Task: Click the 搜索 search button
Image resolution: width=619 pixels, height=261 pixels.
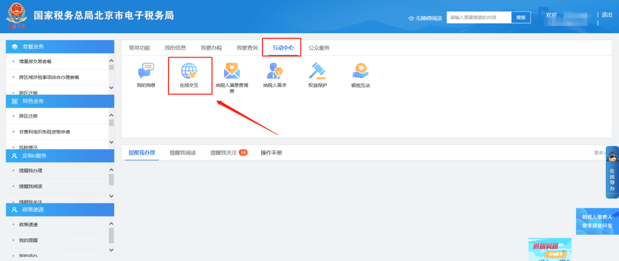Action: [x=521, y=17]
